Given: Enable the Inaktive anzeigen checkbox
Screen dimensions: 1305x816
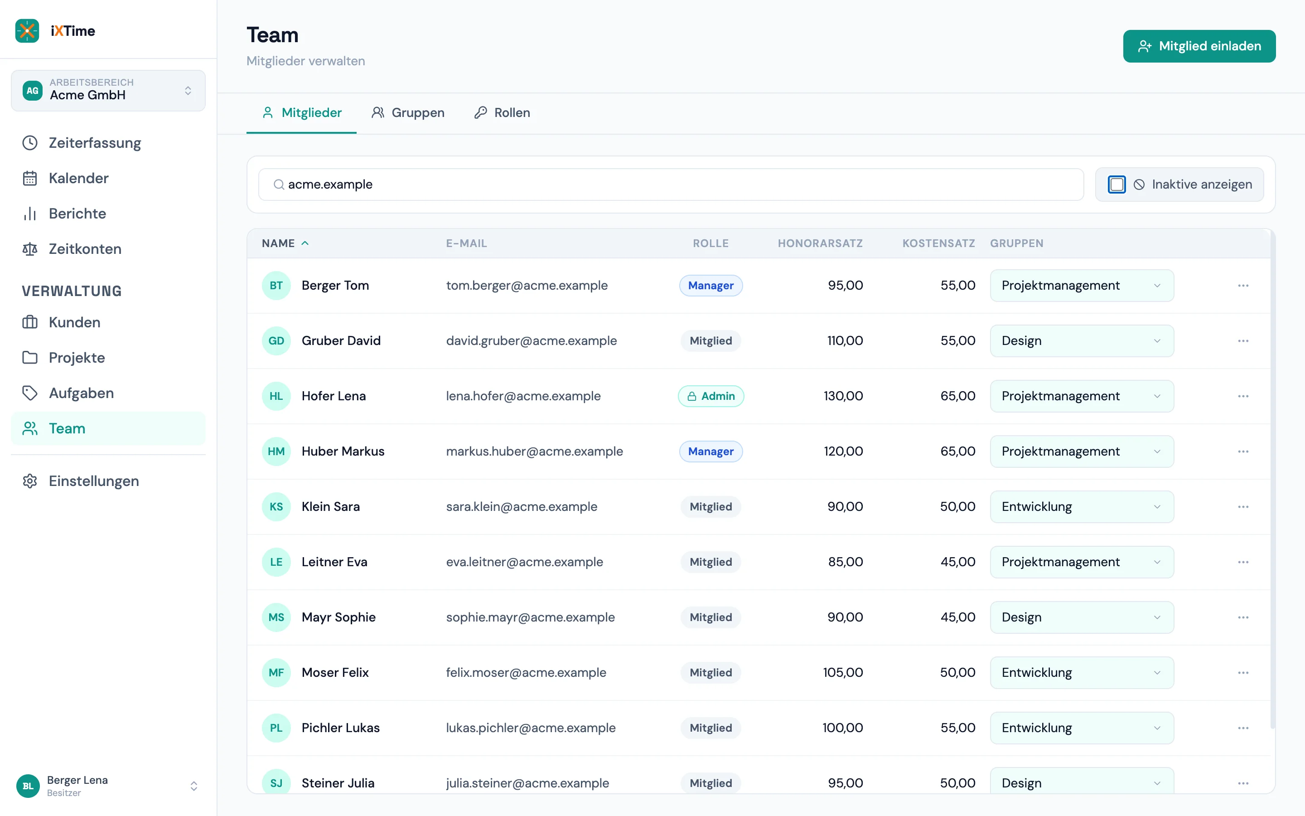Looking at the screenshot, I should pos(1116,185).
